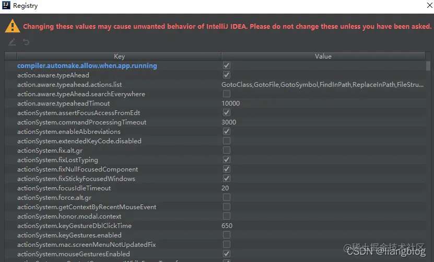Toggle actionSystem.fixLostTyping checkbox
Image resolution: width=434 pixels, height=262 pixels.
(x=227, y=160)
